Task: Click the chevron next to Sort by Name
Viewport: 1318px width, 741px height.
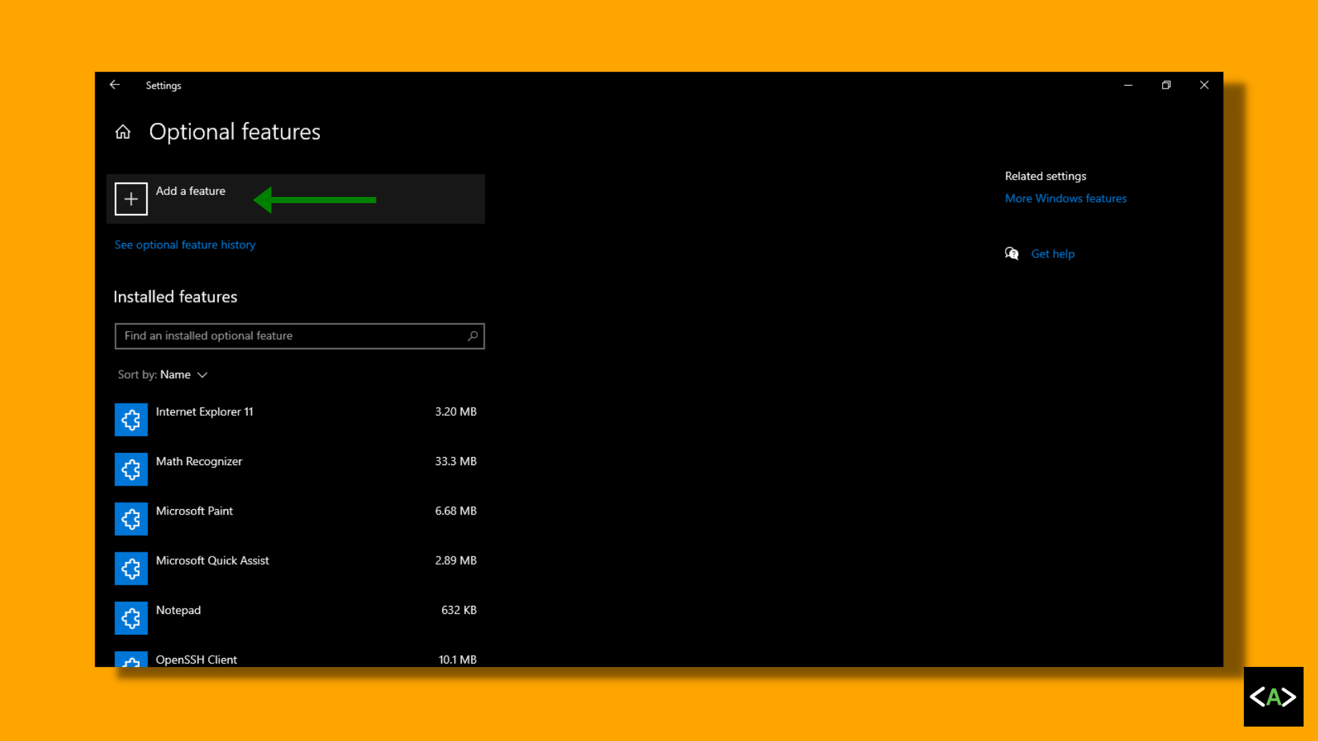Action: (x=203, y=375)
